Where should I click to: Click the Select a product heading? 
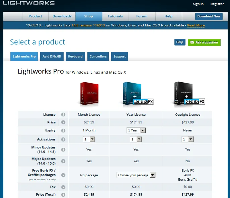pyautogui.click(x=37, y=42)
